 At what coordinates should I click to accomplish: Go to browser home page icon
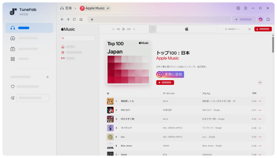81,19
